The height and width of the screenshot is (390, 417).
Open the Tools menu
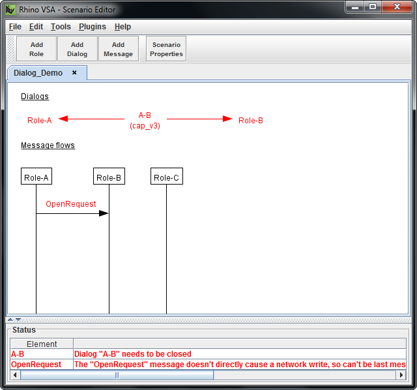61,27
